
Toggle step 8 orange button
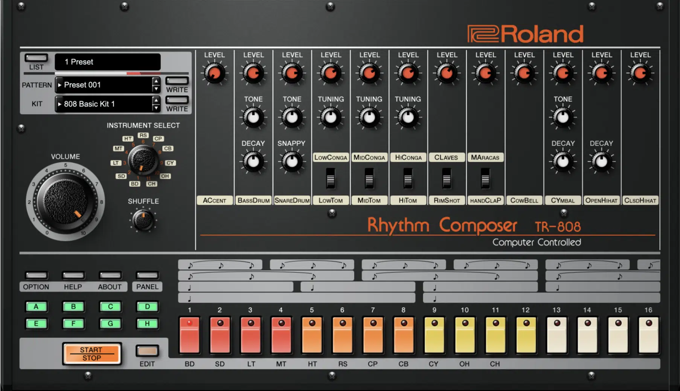pos(404,335)
